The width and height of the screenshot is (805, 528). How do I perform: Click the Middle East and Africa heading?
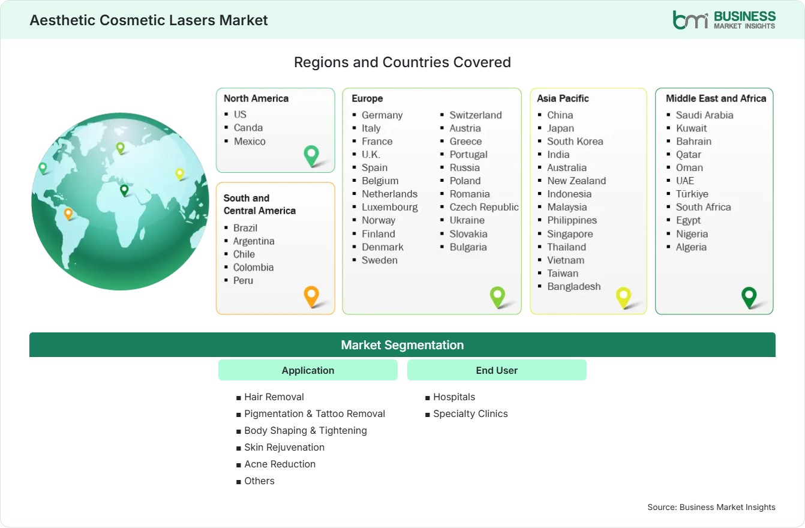716,98
